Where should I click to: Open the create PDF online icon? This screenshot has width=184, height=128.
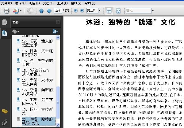tap(16, 11)
